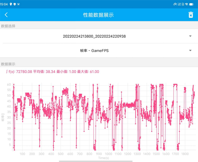Tap the back arrow in the header

point(6,15)
